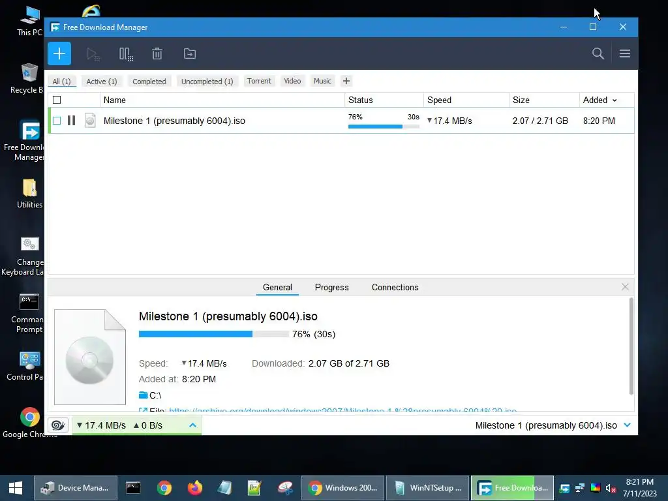The height and width of the screenshot is (501, 668).
Task: Sort by the Name column header
Action: (222, 100)
